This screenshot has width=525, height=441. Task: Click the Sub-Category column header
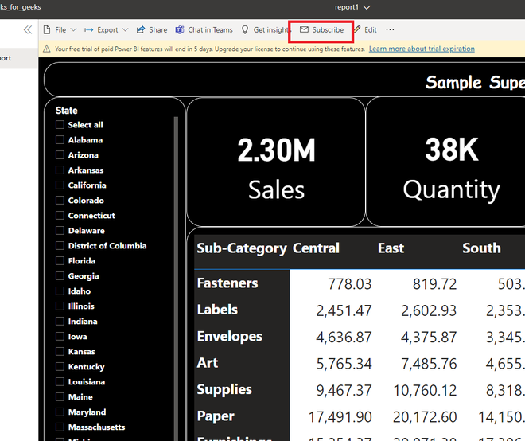(x=241, y=248)
